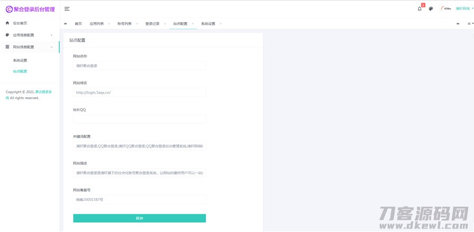Click the 后台首页 home icon

tap(7, 23)
